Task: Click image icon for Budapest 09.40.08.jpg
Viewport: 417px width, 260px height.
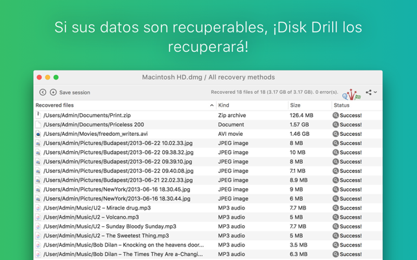Action: pos(38,171)
